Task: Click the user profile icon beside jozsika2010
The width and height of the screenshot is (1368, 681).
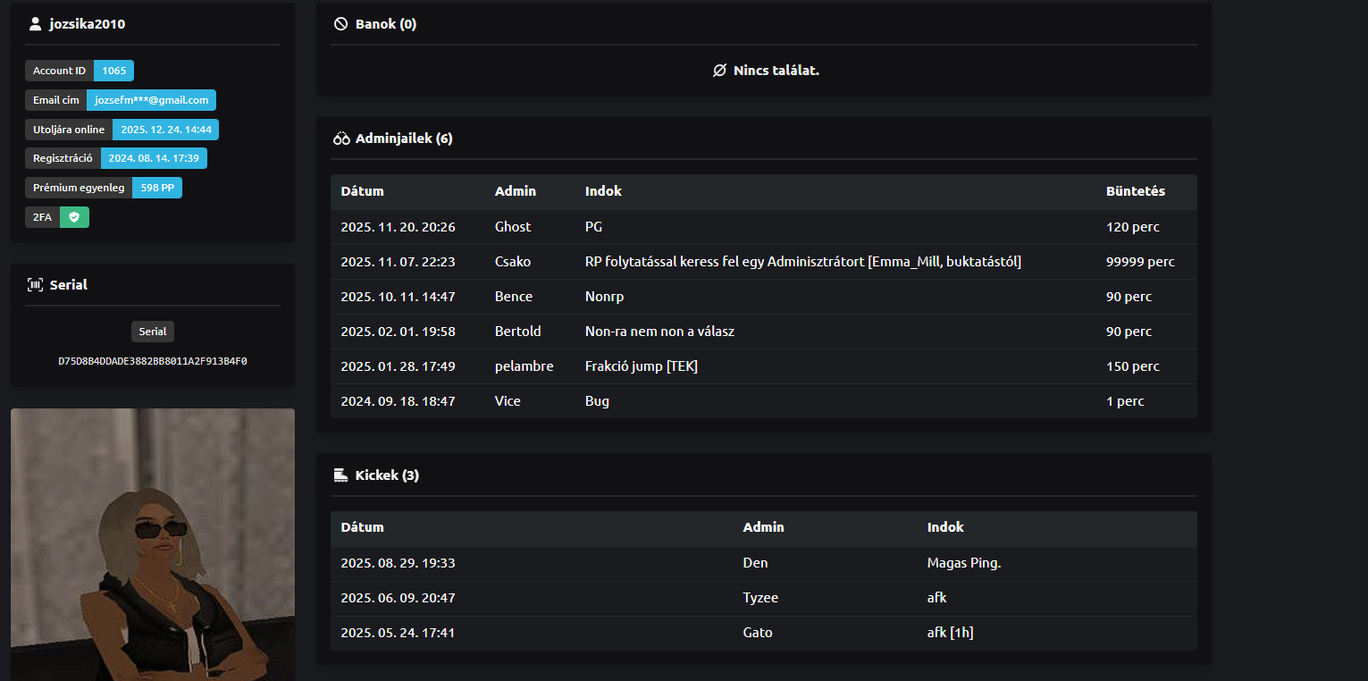Action: (36, 24)
